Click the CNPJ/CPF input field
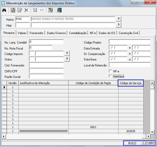The height and width of the screenshot is (147, 157). click(x=46, y=71)
